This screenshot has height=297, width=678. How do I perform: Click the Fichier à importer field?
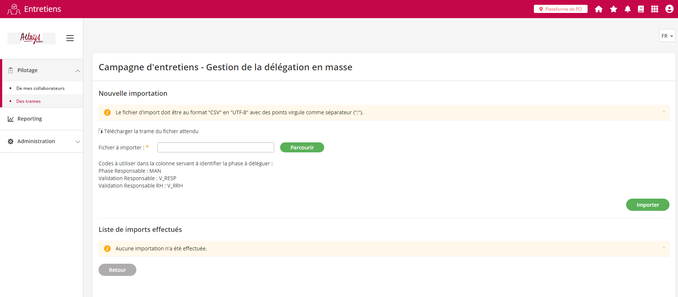[216, 148]
